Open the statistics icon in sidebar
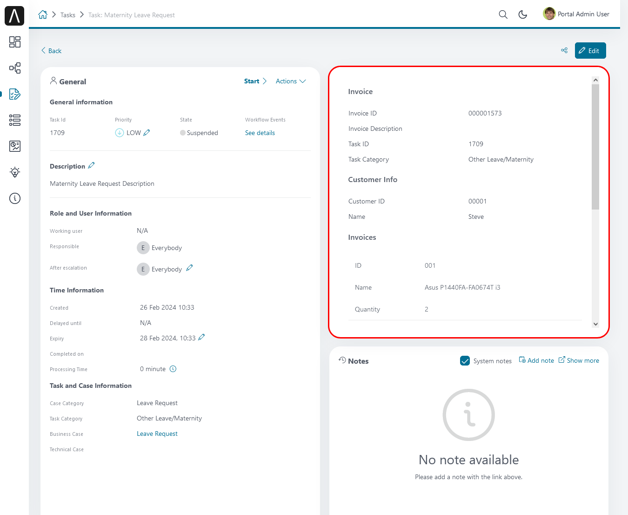The width and height of the screenshot is (628, 515). coord(15,146)
